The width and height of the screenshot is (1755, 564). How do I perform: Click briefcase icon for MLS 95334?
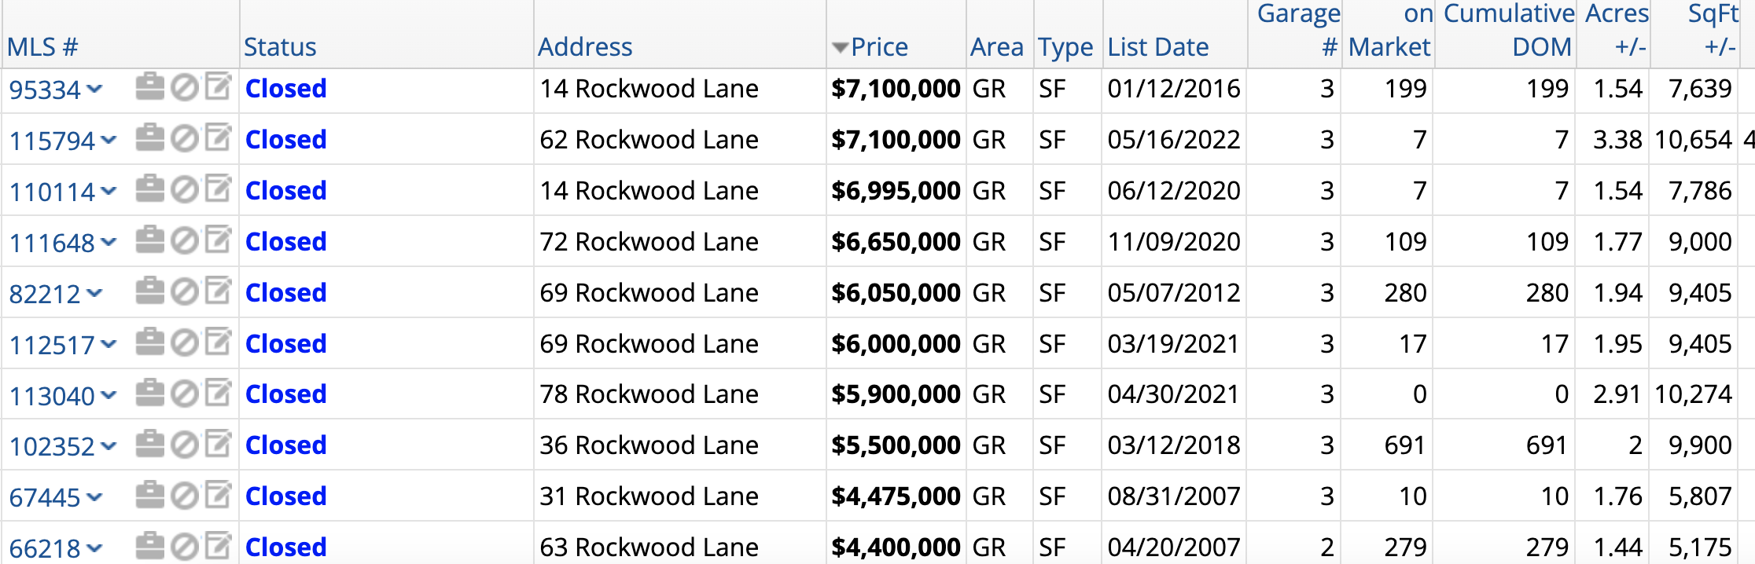coord(149,86)
